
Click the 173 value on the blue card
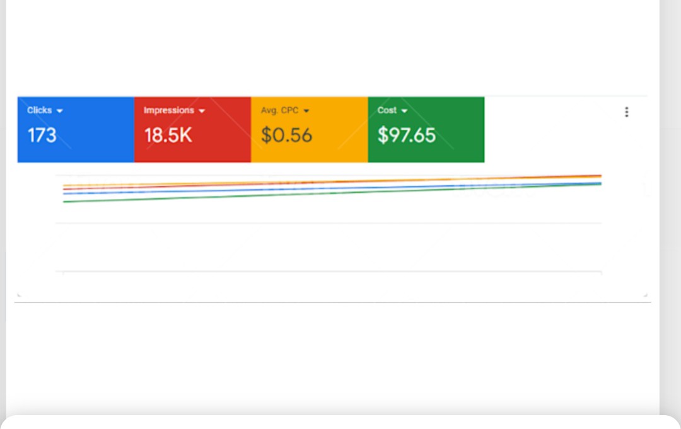pyautogui.click(x=42, y=135)
